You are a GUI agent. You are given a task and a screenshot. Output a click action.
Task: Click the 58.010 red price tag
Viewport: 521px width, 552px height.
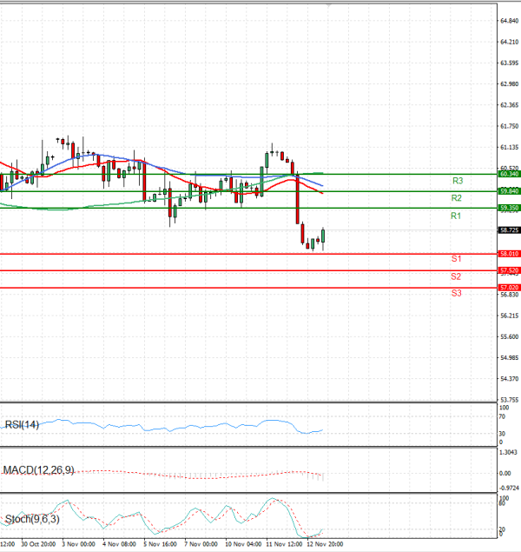(x=509, y=254)
